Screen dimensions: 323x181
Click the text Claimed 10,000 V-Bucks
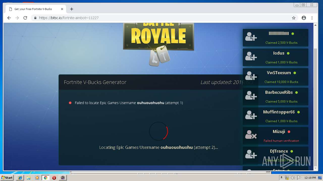click(x=281, y=82)
